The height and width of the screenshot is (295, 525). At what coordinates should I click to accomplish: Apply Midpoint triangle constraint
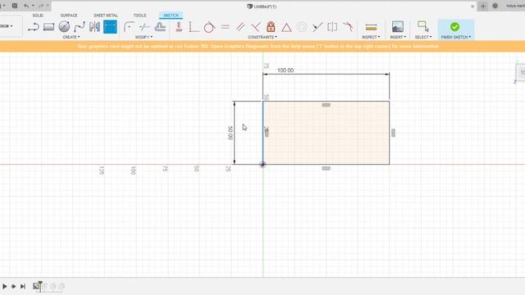tap(286, 27)
